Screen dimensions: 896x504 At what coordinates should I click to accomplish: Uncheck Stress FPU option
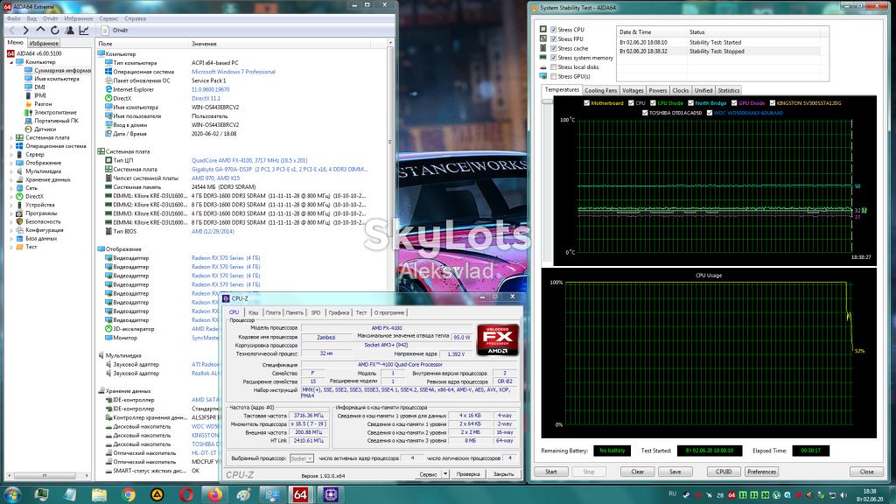pyautogui.click(x=554, y=38)
